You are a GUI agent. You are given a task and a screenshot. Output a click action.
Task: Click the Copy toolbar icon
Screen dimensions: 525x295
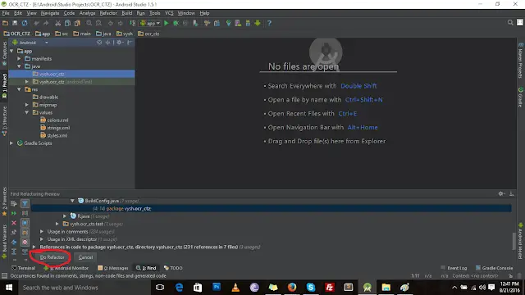click(x=67, y=23)
